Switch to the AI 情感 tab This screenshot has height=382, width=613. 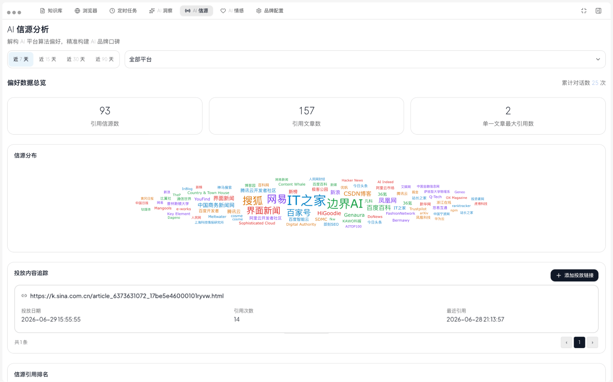coord(232,11)
